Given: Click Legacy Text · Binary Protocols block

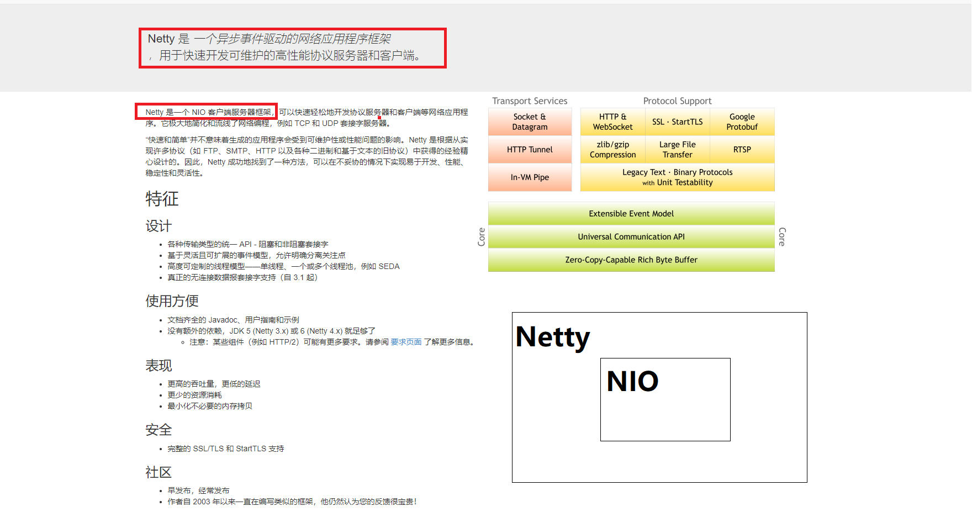Looking at the screenshot, I should (677, 177).
